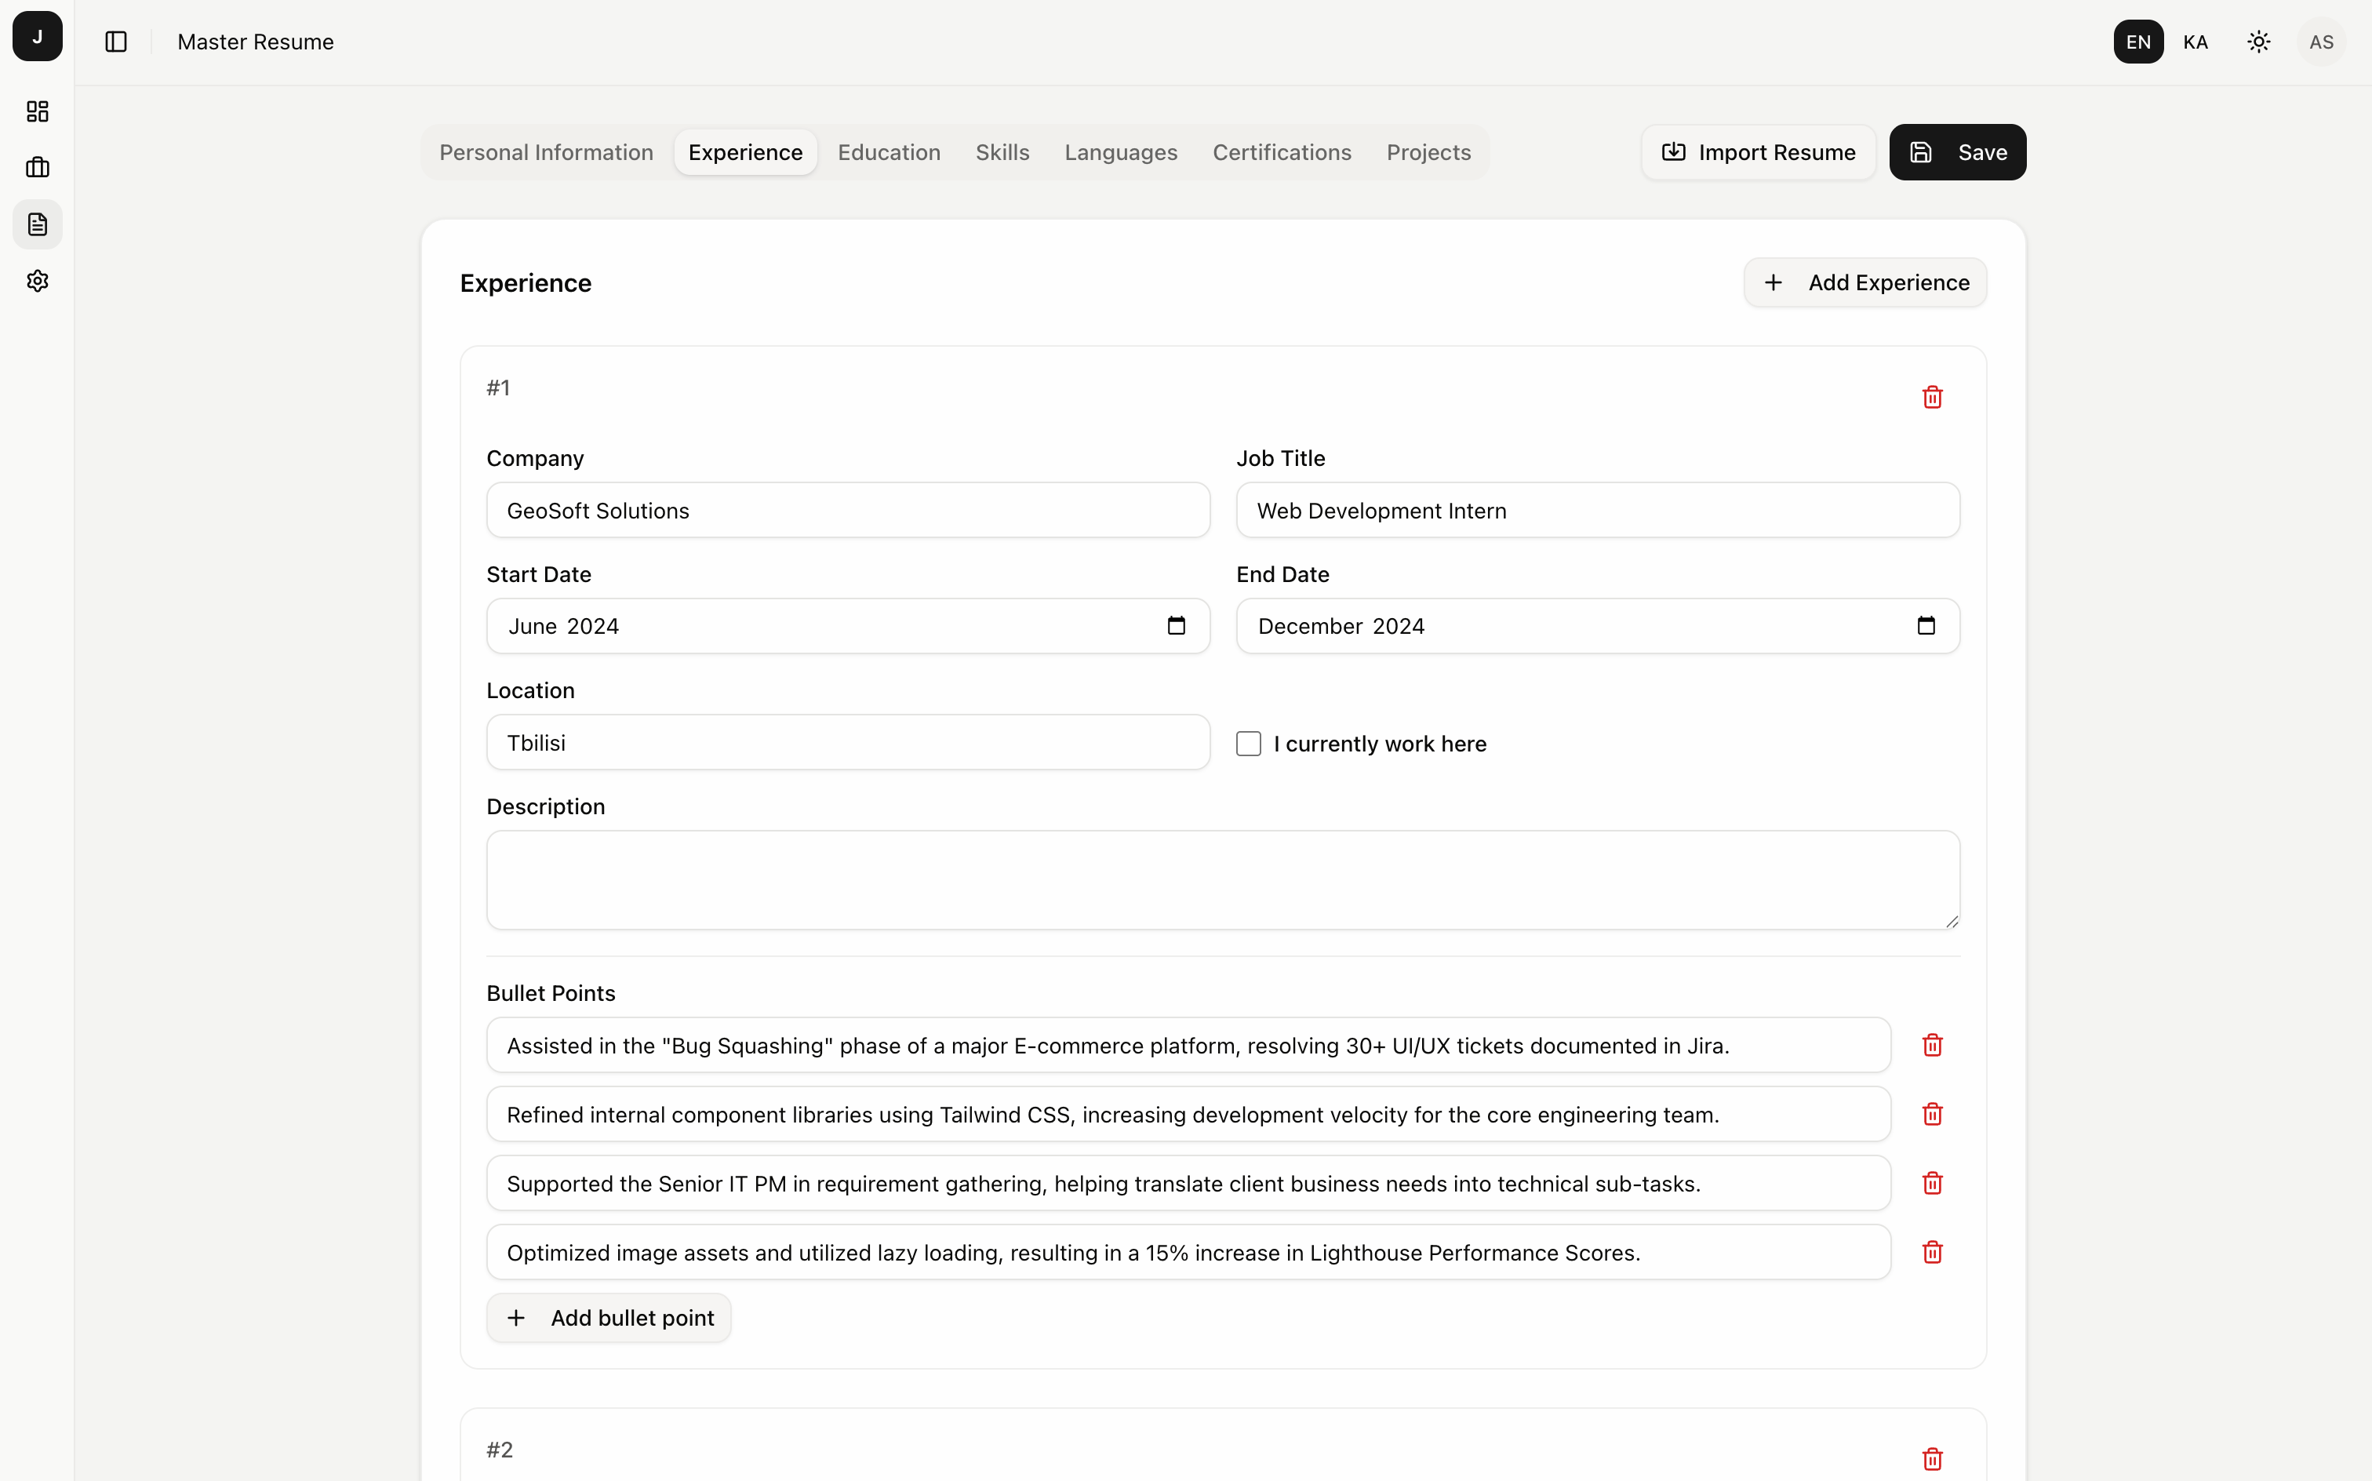Open the briefcase jobs icon in sidebar
Screen dimensions: 2372x1481
point(37,168)
